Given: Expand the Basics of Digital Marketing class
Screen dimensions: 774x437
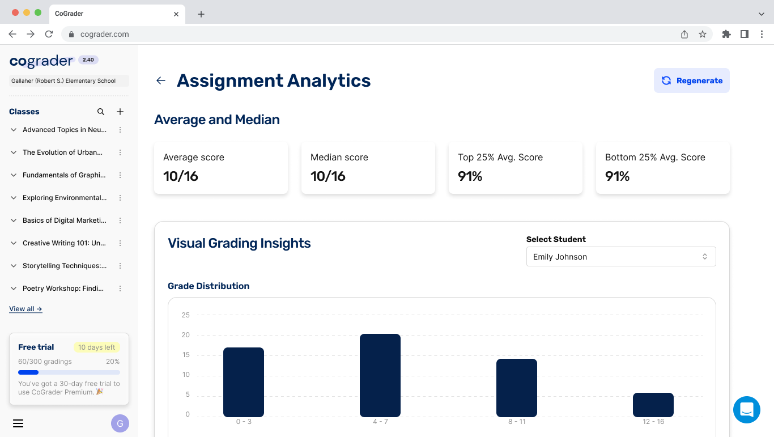Looking at the screenshot, I should 14,220.
